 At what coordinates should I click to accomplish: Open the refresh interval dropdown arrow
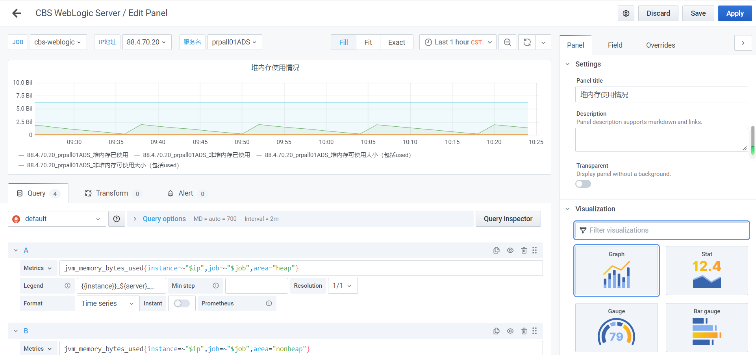click(x=543, y=42)
